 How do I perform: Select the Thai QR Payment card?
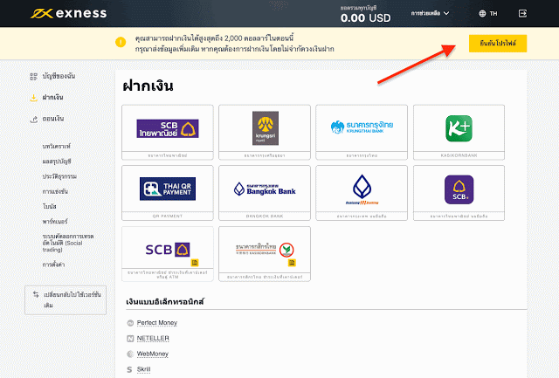click(x=168, y=193)
